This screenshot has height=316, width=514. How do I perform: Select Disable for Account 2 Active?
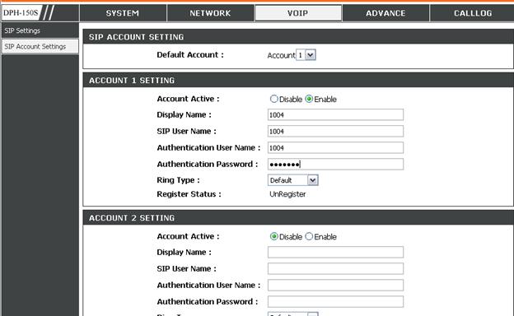coord(273,236)
